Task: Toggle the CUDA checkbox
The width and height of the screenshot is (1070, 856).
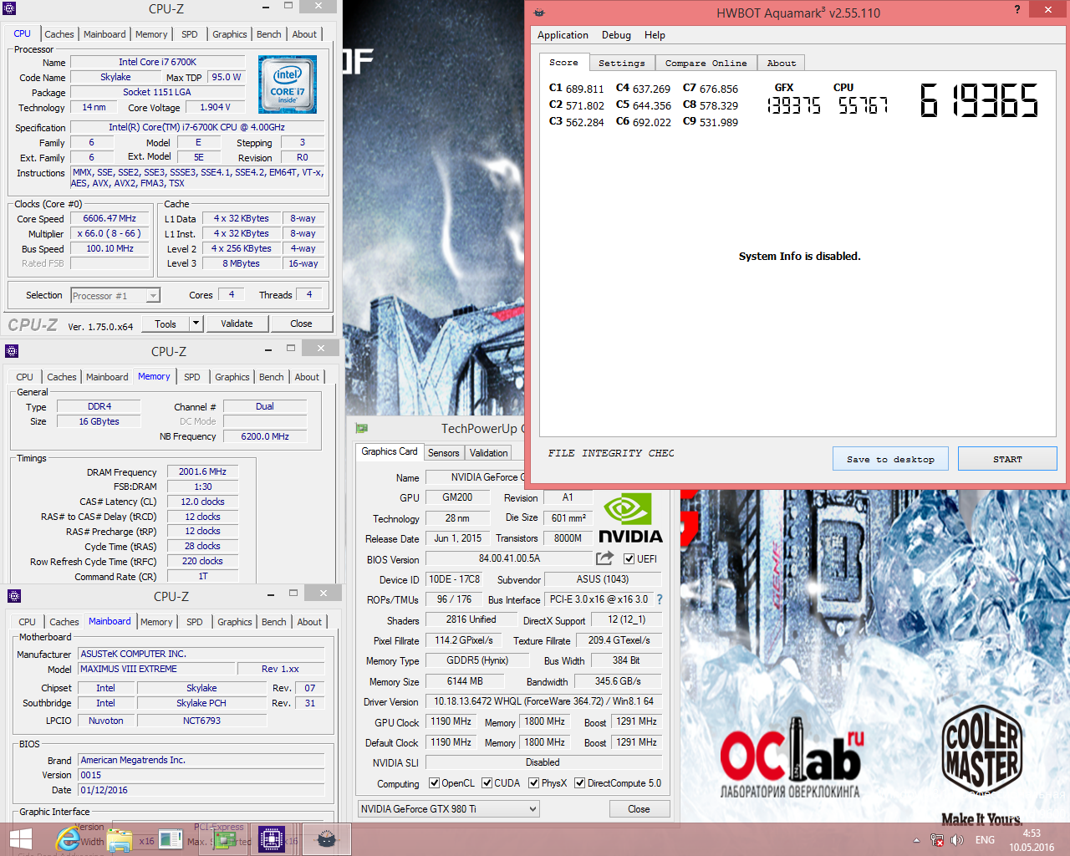Action: coord(487,783)
